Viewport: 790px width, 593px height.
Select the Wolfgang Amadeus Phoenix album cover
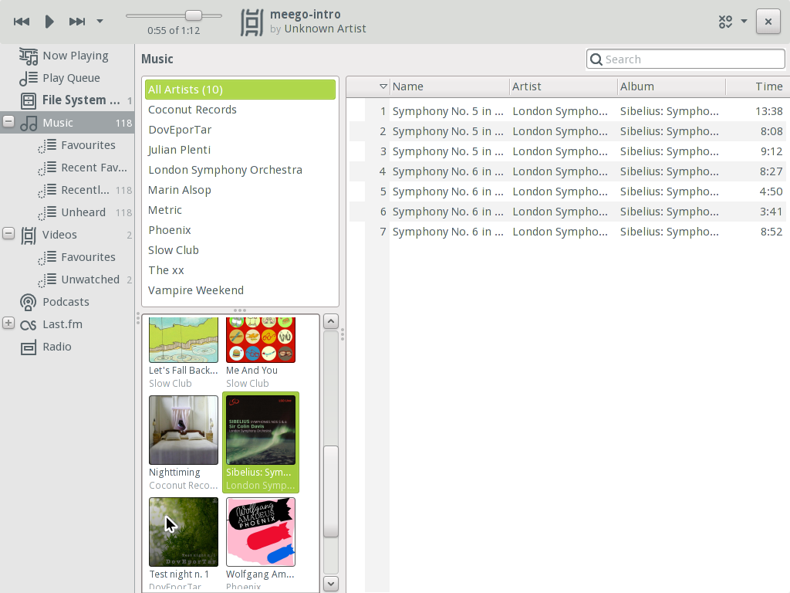pos(261,531)
